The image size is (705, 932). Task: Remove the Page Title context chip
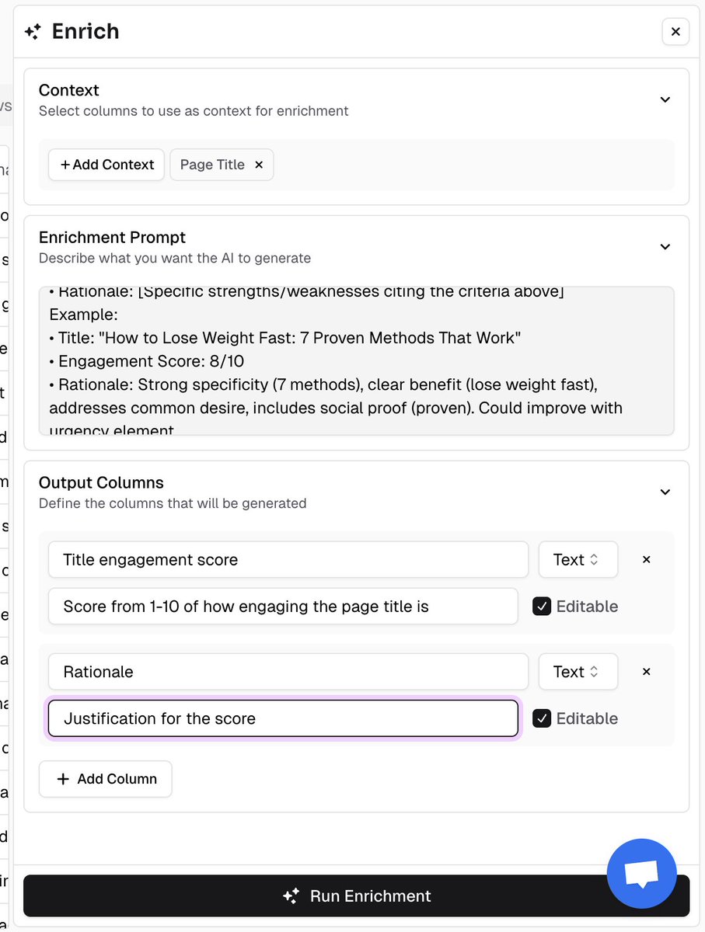point(259,165)
